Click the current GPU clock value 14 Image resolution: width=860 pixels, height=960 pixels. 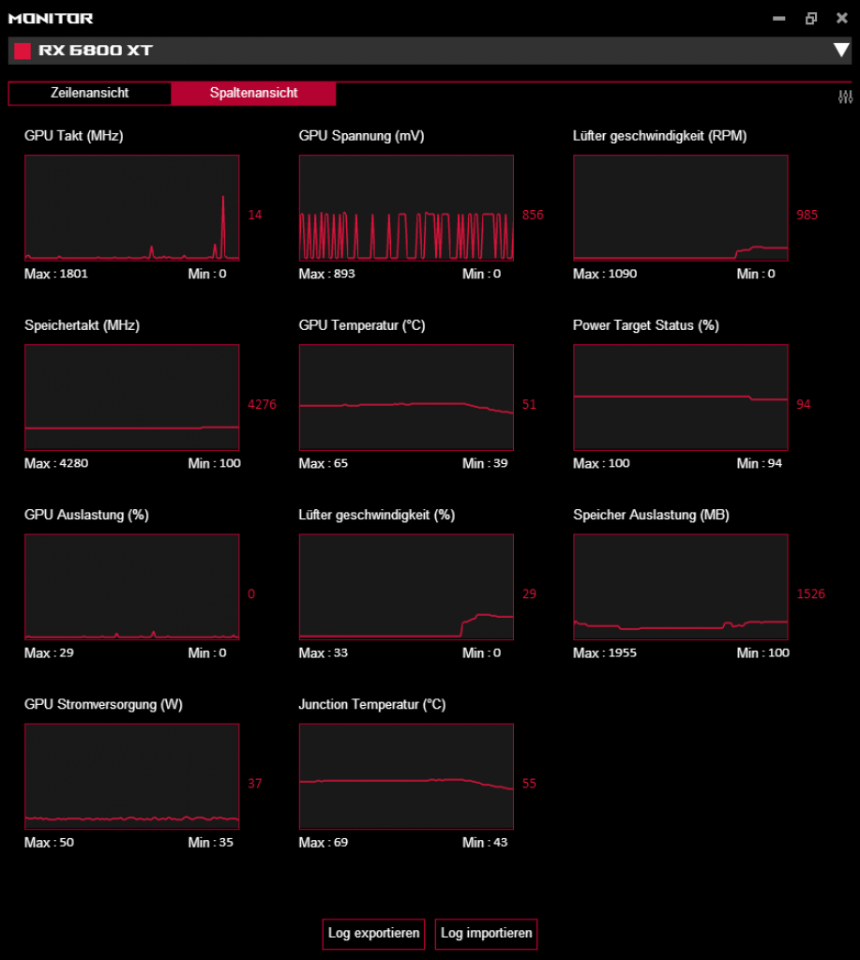[255, 215]
